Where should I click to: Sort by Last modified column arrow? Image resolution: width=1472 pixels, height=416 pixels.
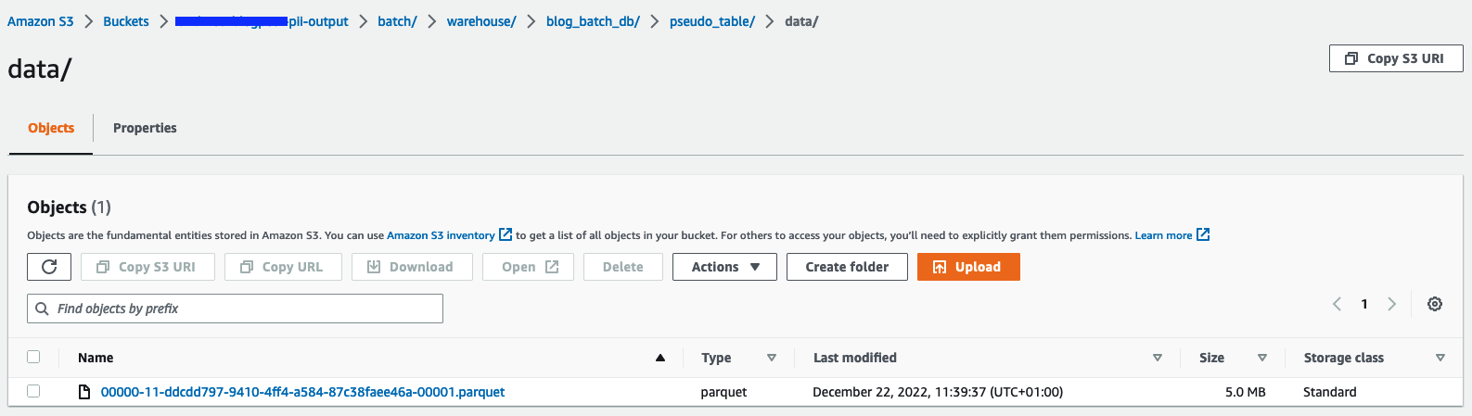tap(1157, 358)
